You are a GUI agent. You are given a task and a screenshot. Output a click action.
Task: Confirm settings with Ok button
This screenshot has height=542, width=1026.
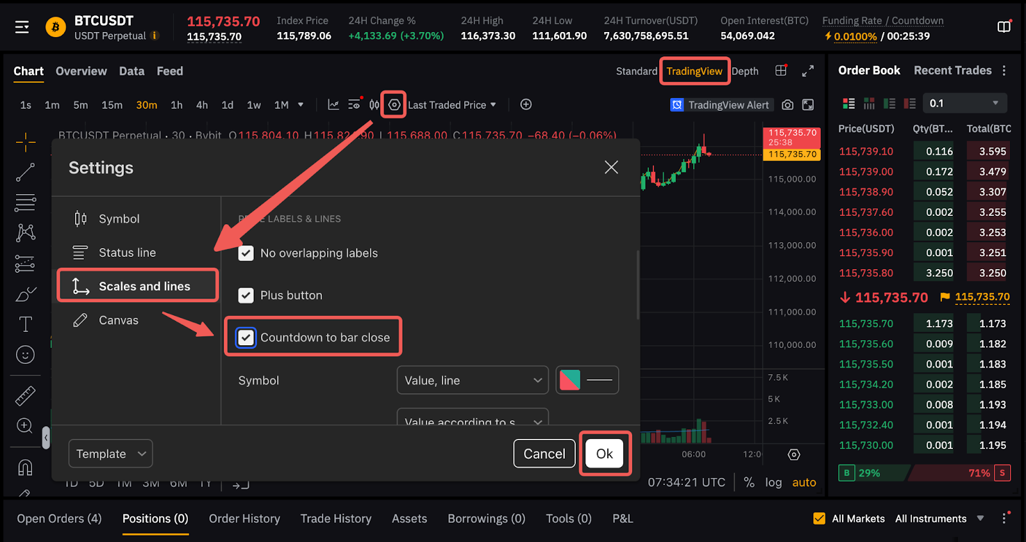pyautogui.click(x=605, y=454)
